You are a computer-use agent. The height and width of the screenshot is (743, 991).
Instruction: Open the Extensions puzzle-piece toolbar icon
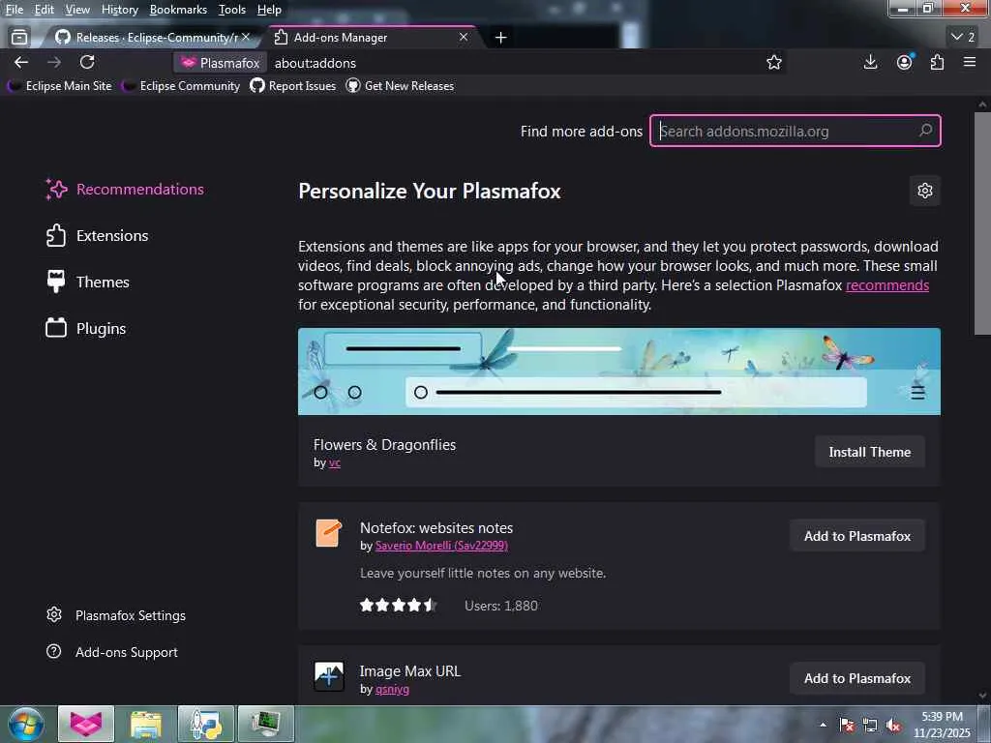coord(937,62)
